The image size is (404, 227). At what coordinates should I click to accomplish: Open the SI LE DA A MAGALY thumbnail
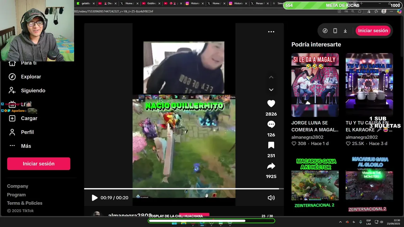click(x=315, y=85)
